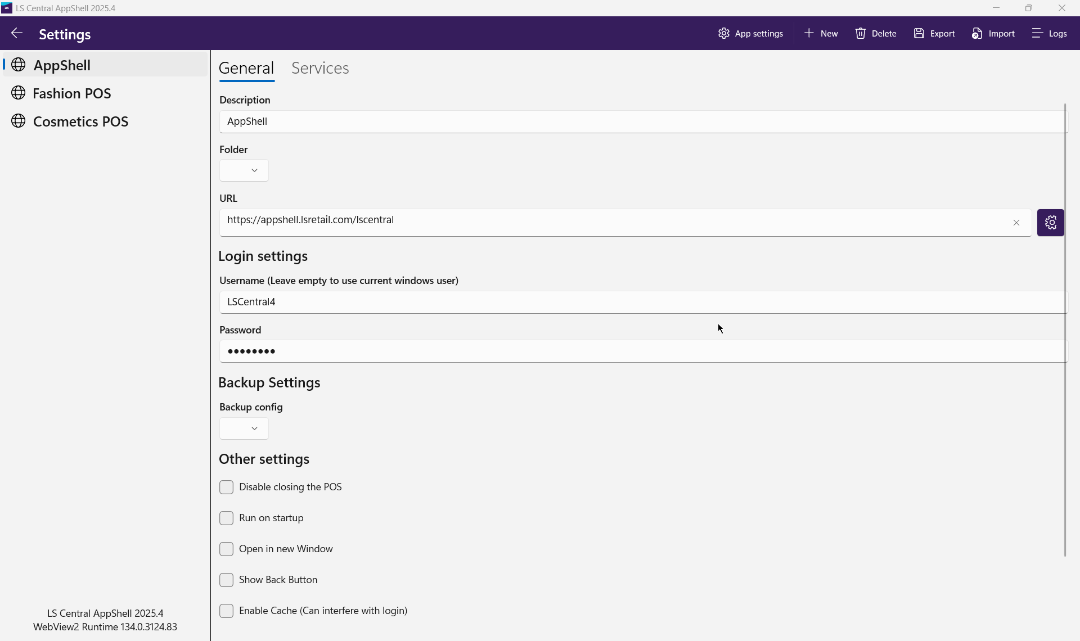Select the General tab
The image size is (1080, 641).
pyautogui.click(x=246, y=68)
